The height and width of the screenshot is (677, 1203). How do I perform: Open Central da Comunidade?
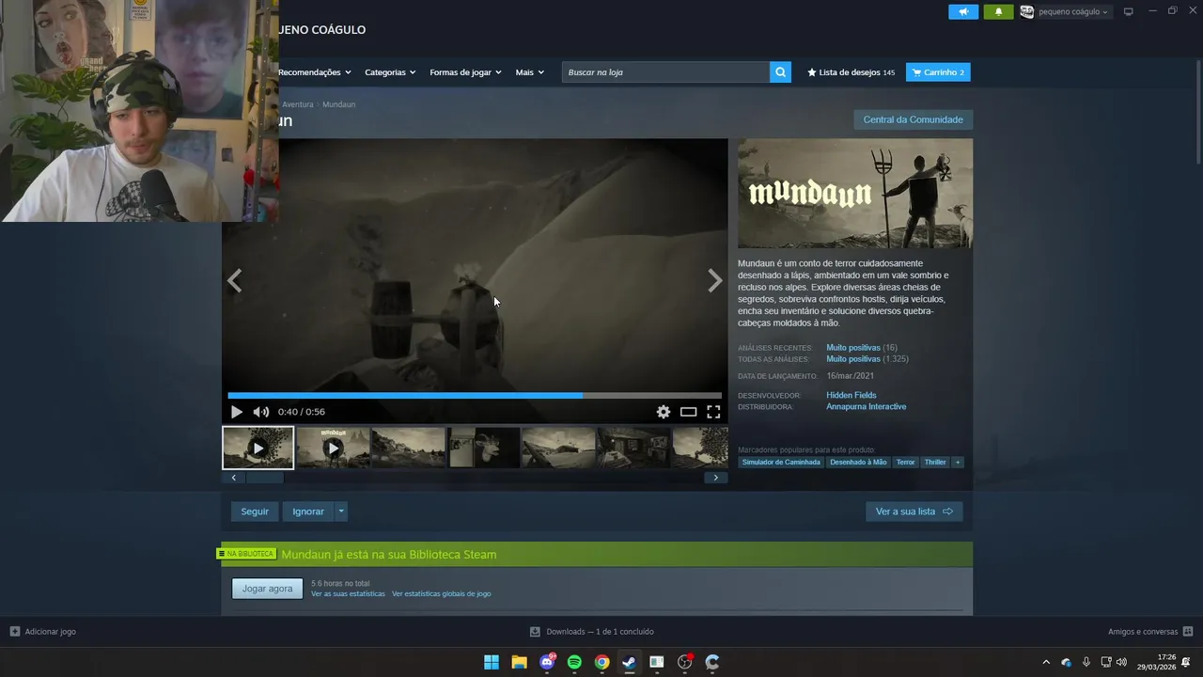point(913,119)
